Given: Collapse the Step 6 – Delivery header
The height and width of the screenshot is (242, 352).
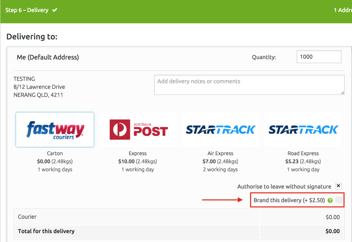Looking at the screenshot, I should (x=27, y=10).
